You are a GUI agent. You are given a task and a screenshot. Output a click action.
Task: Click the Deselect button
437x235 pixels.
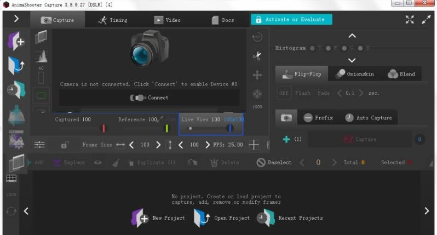pyautogui.click(x=274, y=162)
